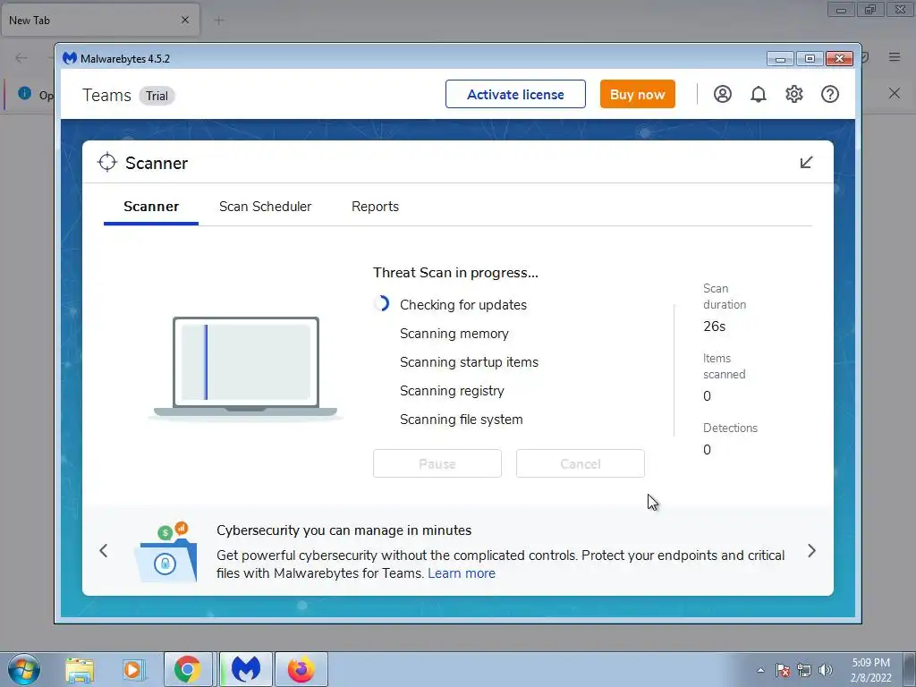916x687 pixels.
Task: Click Malwarebytes taskbar icon
Action: coord(245,669)
